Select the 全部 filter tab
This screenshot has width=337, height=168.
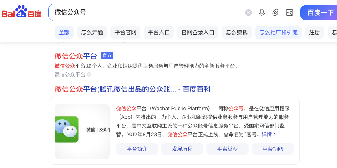[64, 33]
